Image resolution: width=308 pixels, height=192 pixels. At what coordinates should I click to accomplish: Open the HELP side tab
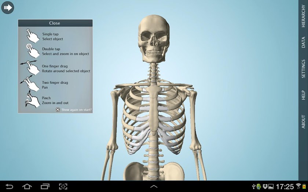click(303, 95)
